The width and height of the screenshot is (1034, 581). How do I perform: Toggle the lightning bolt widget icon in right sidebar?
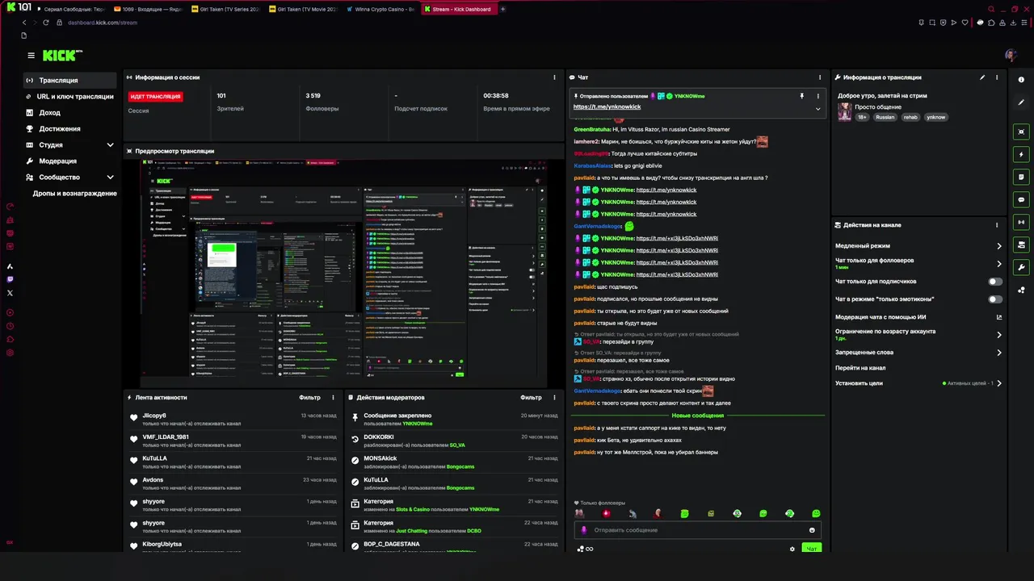[x=1021, y=154]
